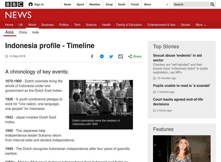The width and height of the screenshot is (221, 162).
Task: Open 'Court backs agreed end-of-life decisions' story
Action: point(178,102)
